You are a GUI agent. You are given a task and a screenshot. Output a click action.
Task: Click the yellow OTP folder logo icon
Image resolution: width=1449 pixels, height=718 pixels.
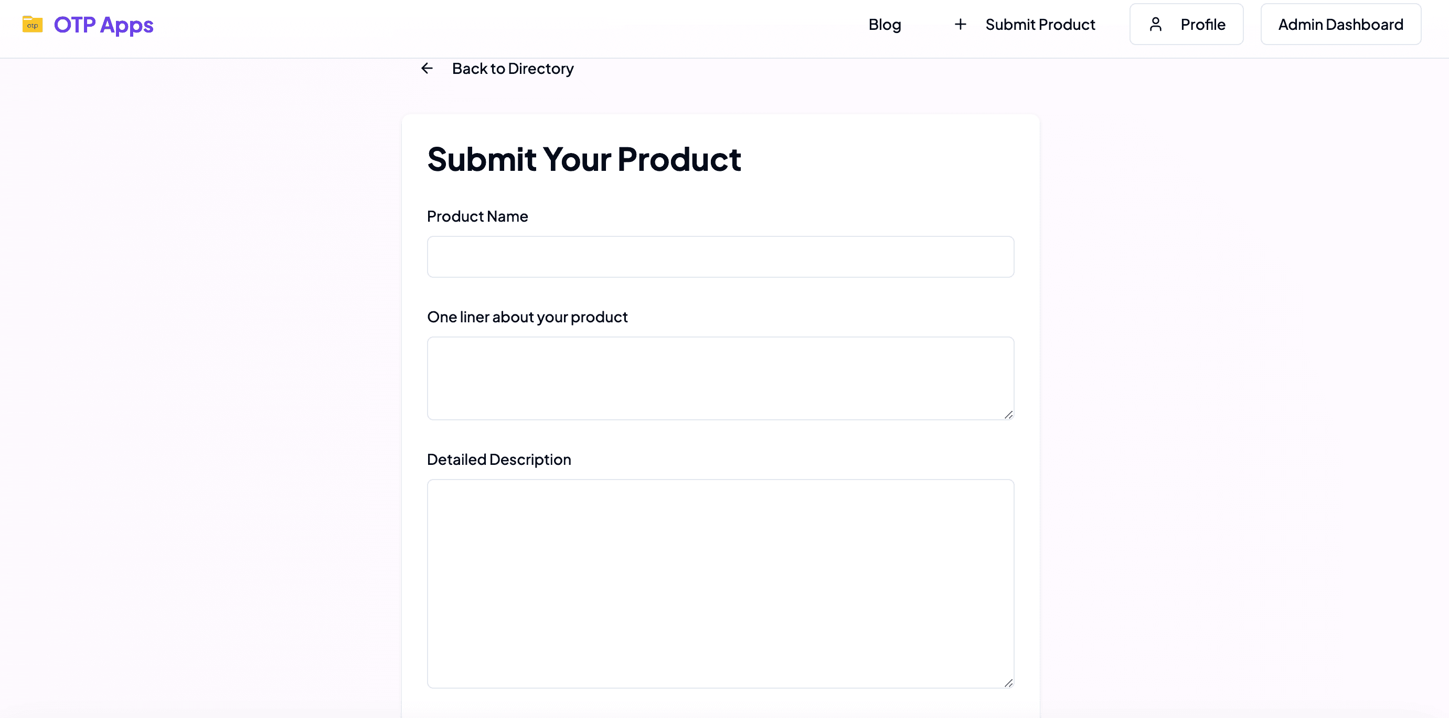click(x=32, y=25)
